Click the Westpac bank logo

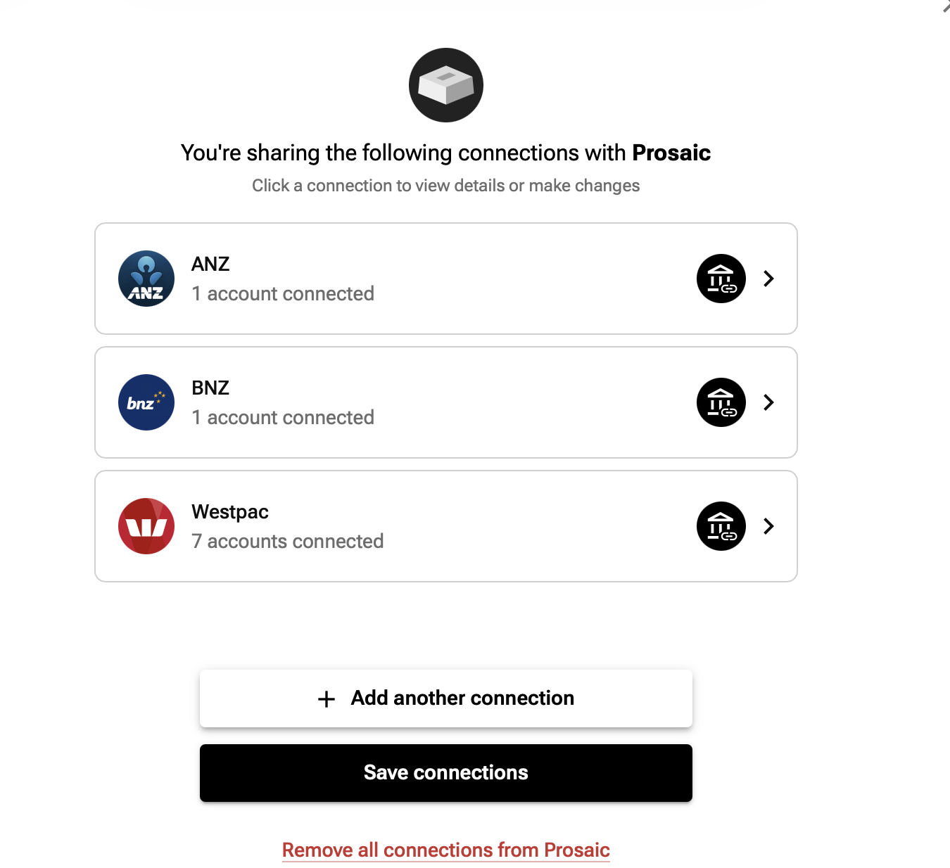tap(146, 526)
